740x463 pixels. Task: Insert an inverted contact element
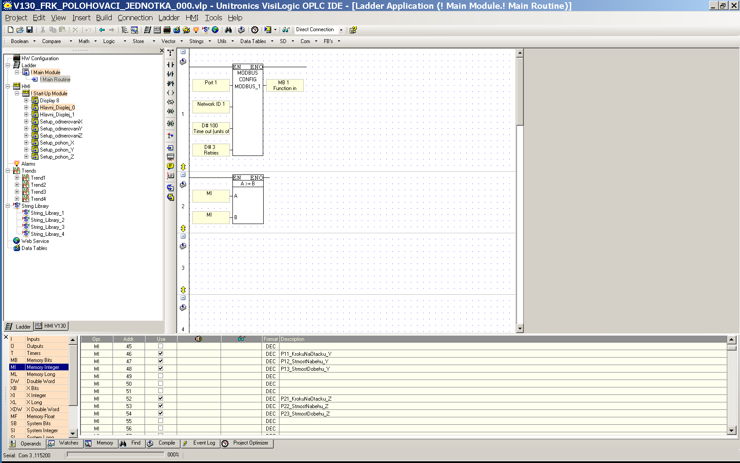(x=170, y=74)
